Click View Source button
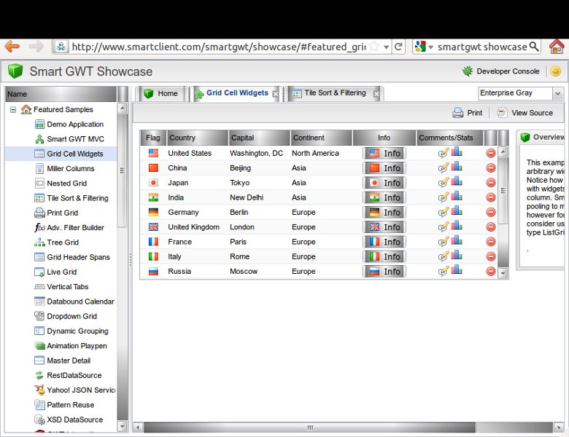The height and width of the screenshot is (437, 569). point(525,113)
